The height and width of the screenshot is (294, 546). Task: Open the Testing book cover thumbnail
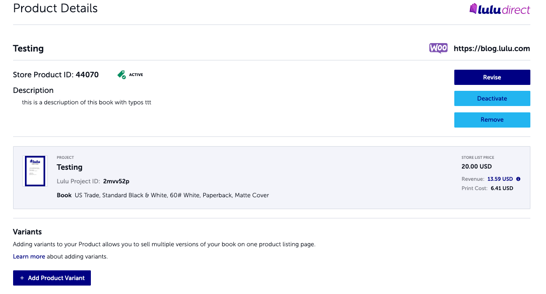pos(34,171)
